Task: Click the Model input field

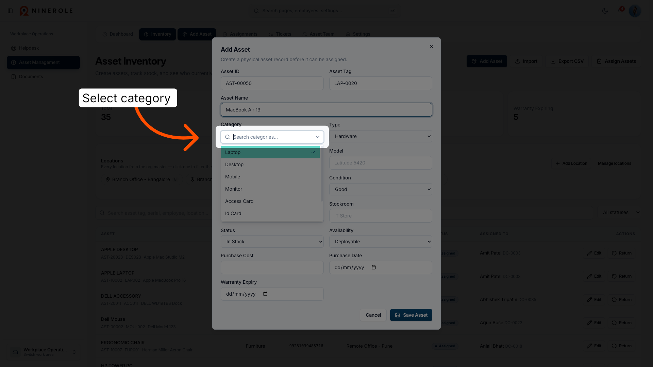Action: coord(381,163)
